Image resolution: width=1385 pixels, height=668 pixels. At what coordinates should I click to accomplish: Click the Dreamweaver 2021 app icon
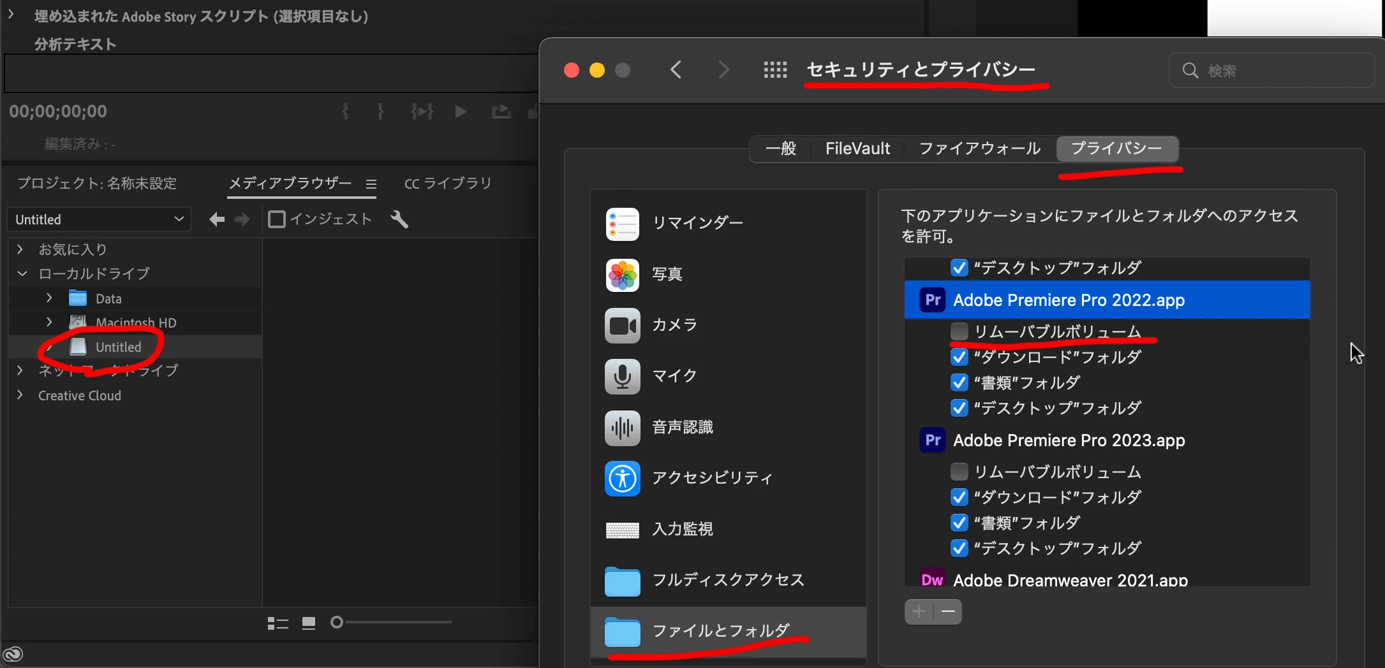(933, 579)
